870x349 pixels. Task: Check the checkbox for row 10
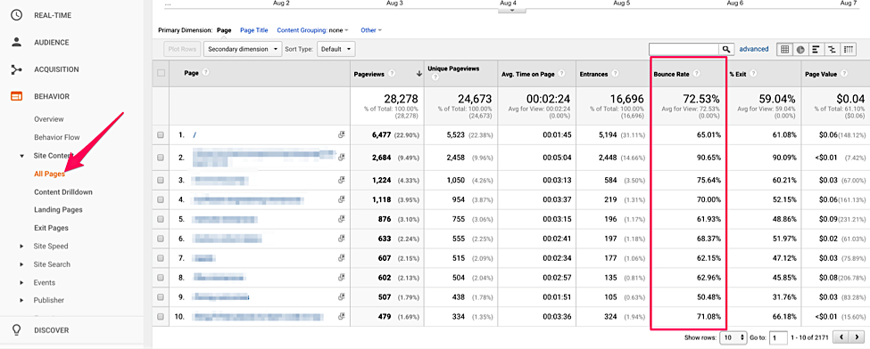(161, 317)
